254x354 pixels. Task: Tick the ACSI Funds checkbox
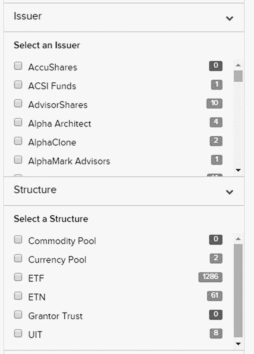coord(18,85)
